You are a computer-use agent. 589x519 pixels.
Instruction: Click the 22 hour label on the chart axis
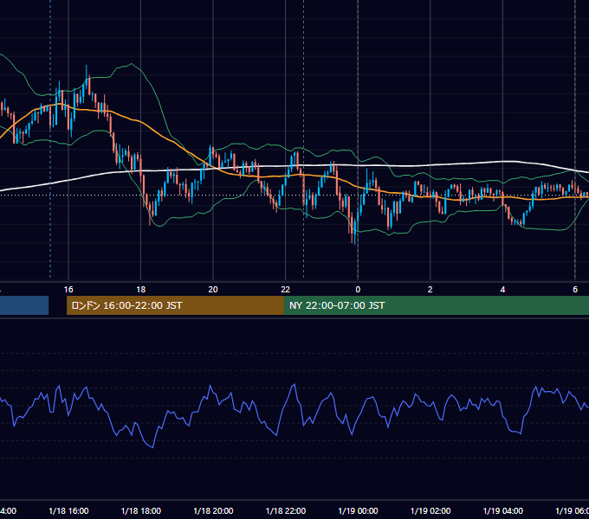click(286, 289)
